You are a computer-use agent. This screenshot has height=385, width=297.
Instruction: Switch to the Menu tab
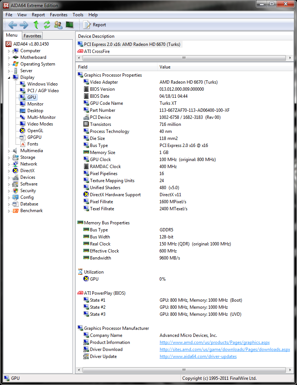click(12, 35)
